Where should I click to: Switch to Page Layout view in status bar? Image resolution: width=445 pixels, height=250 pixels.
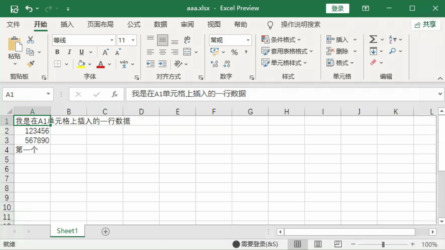tap(318, 244)
